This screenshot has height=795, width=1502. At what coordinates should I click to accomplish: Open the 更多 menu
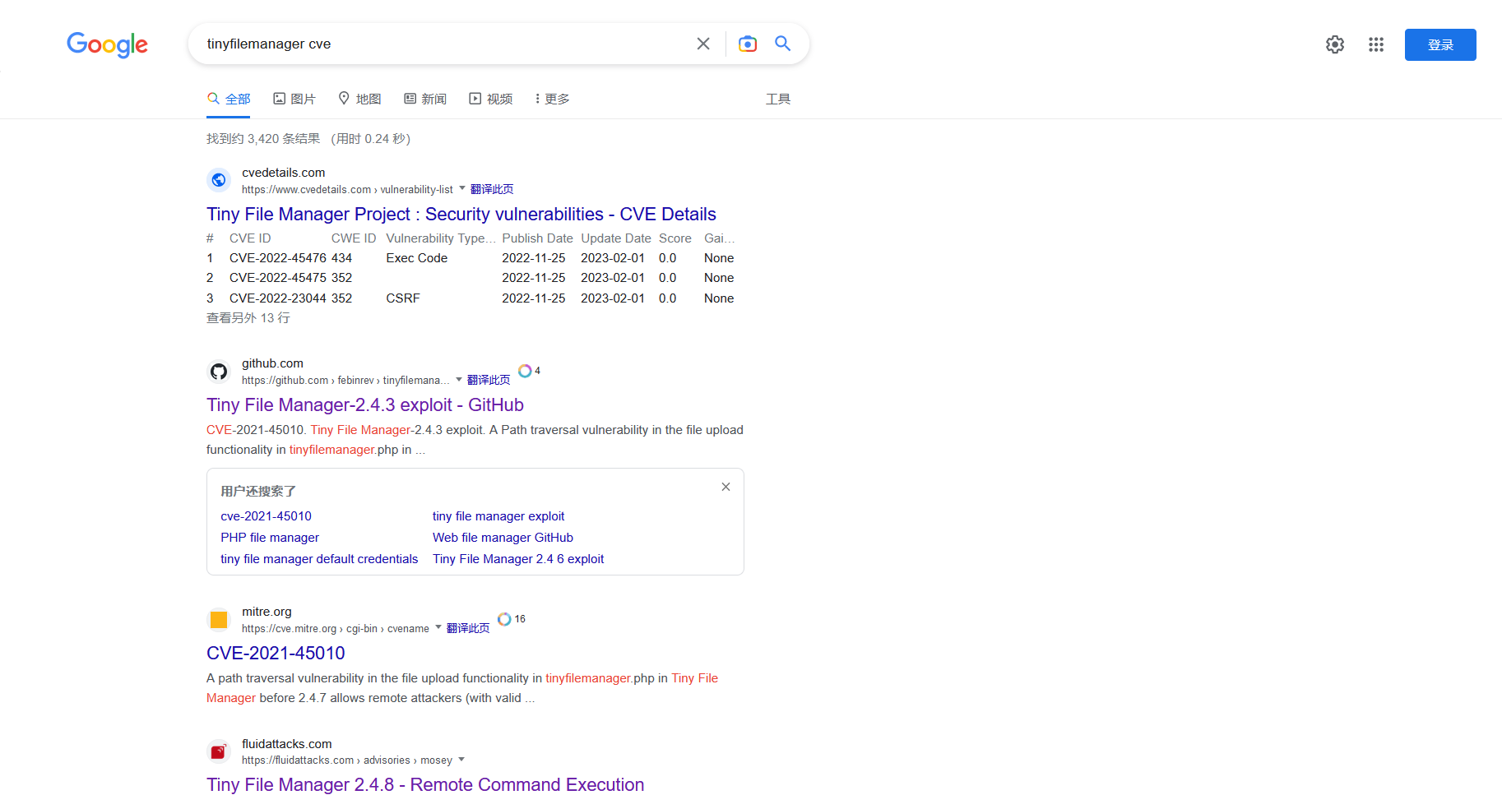click(551, 99)
